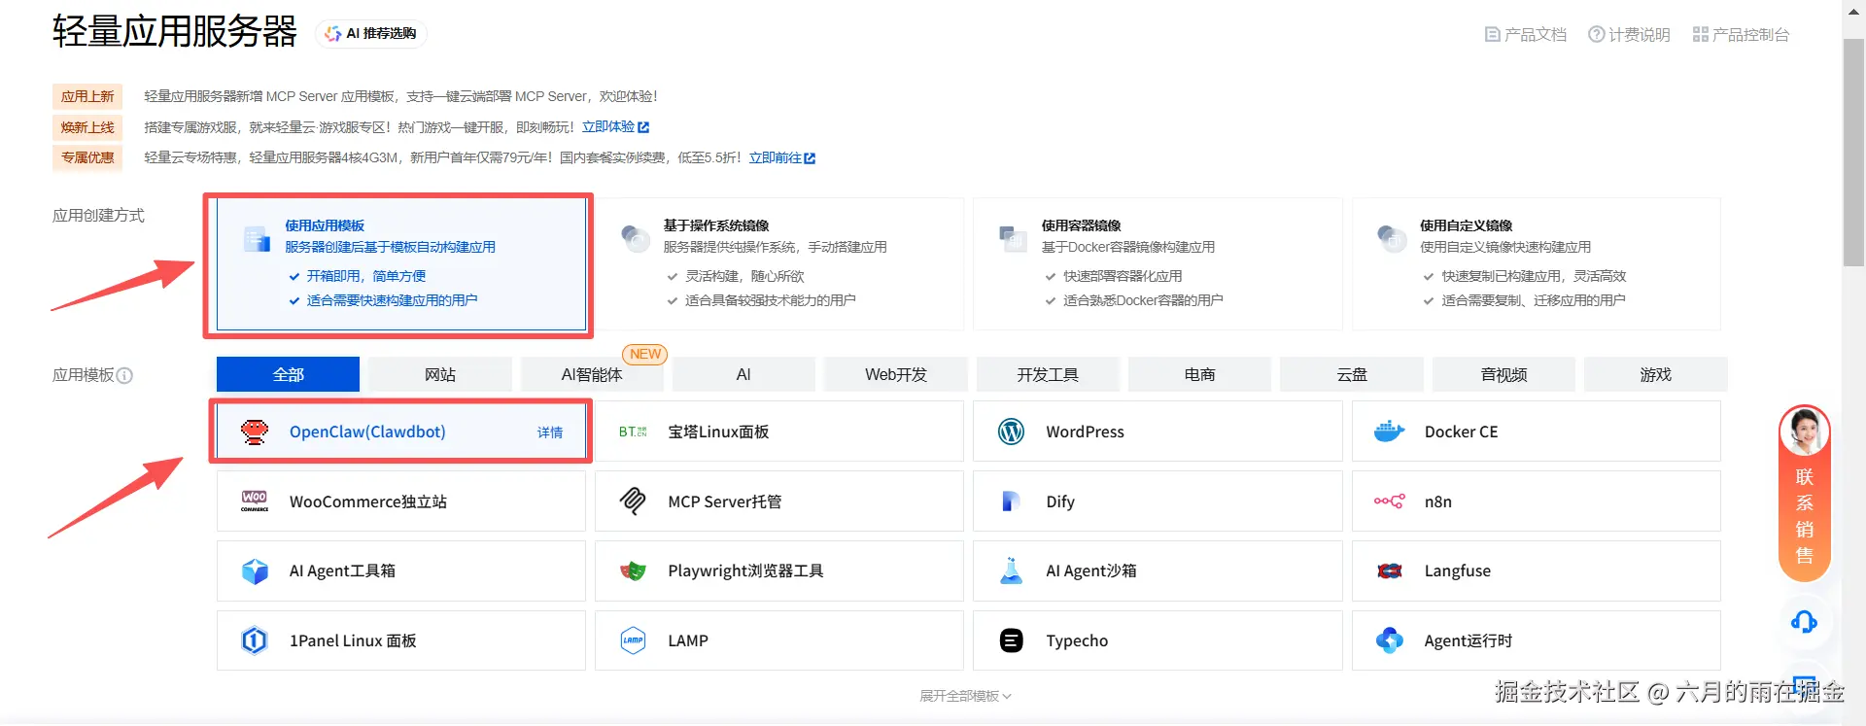Switch to the Web开发 template tab
This screenshot has height=726, width=1866.
896,374
